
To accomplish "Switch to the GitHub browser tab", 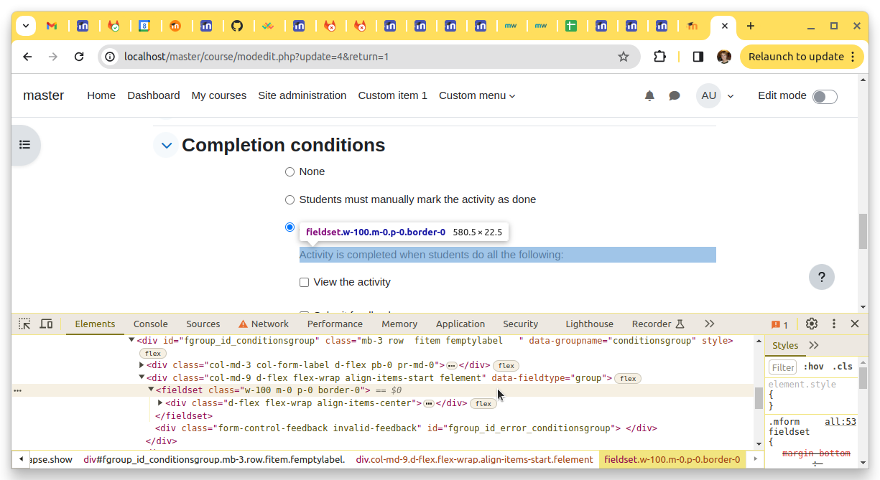I will 237,26.
